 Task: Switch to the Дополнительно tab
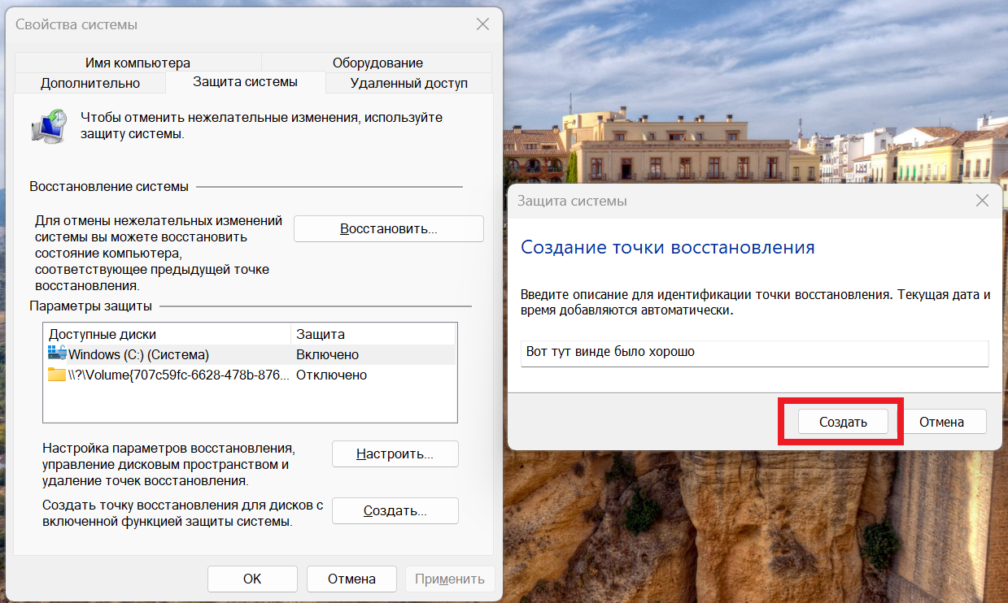coord(90,83)
